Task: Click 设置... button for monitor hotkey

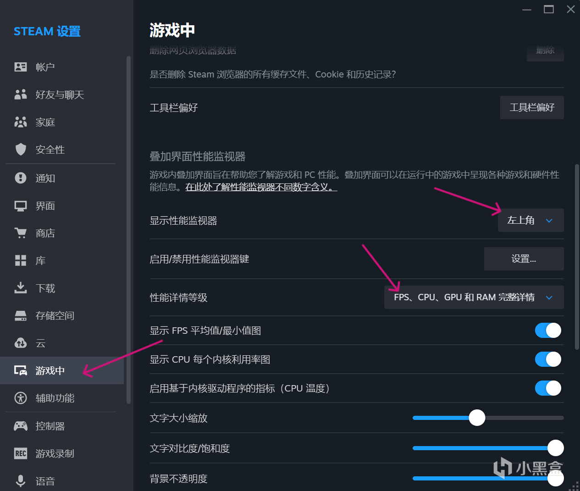Action: pyautogui.click(x=524, y=259)
